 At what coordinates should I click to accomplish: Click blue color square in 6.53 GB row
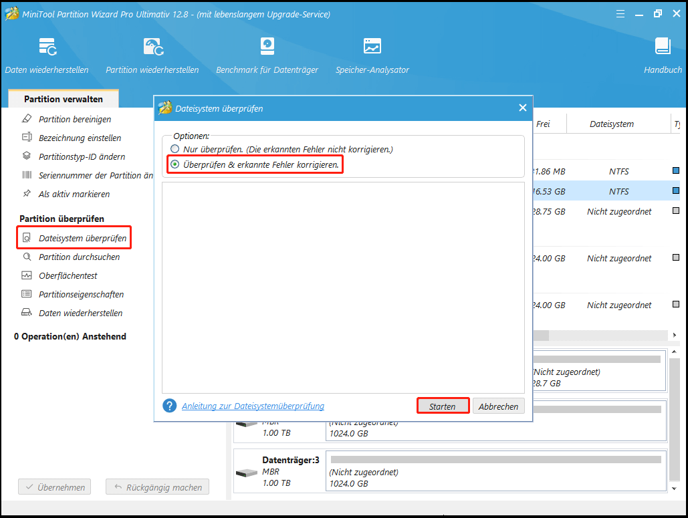(x=676, y=190)
